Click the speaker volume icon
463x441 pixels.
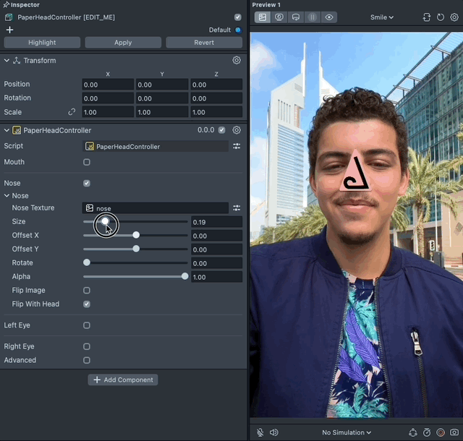[x=273, y=432]
